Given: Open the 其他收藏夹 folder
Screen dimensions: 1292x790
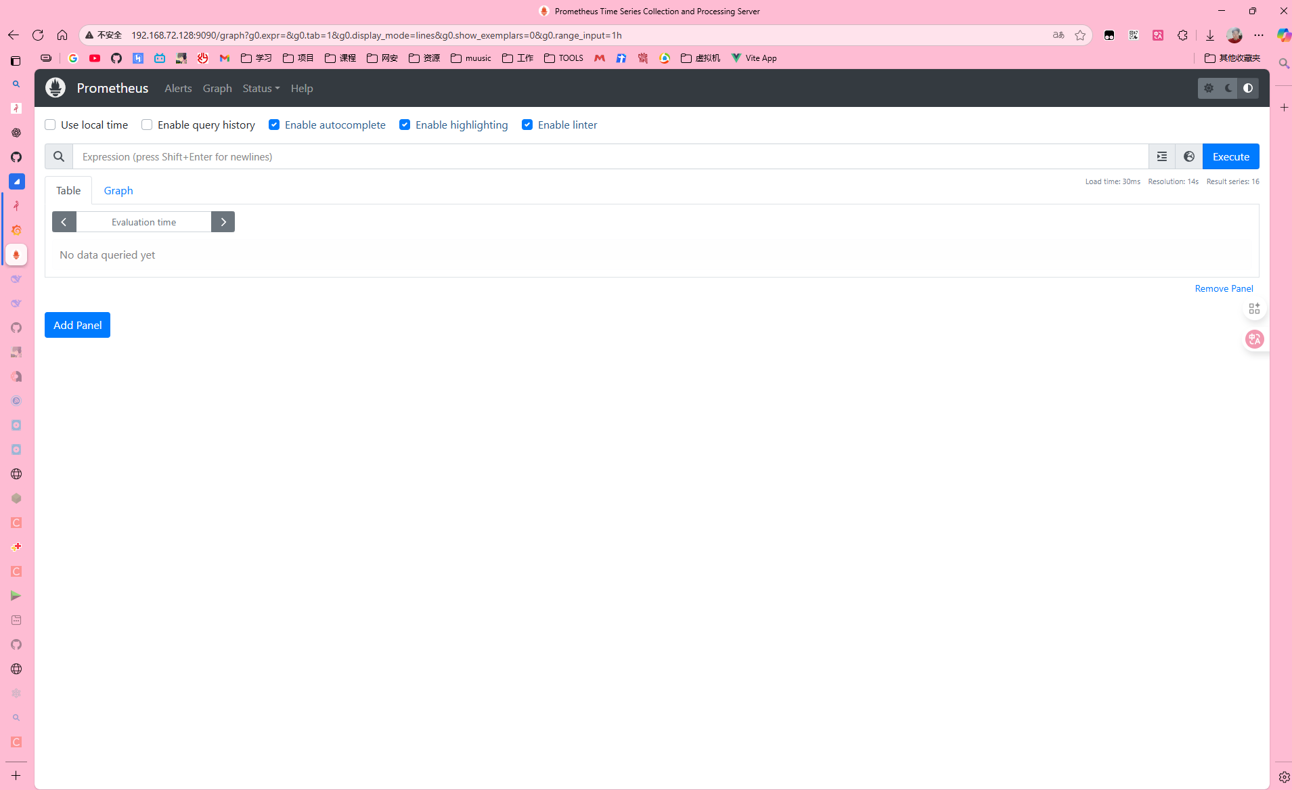Looking at the screenshot, I should click(x=1232, y=58).
